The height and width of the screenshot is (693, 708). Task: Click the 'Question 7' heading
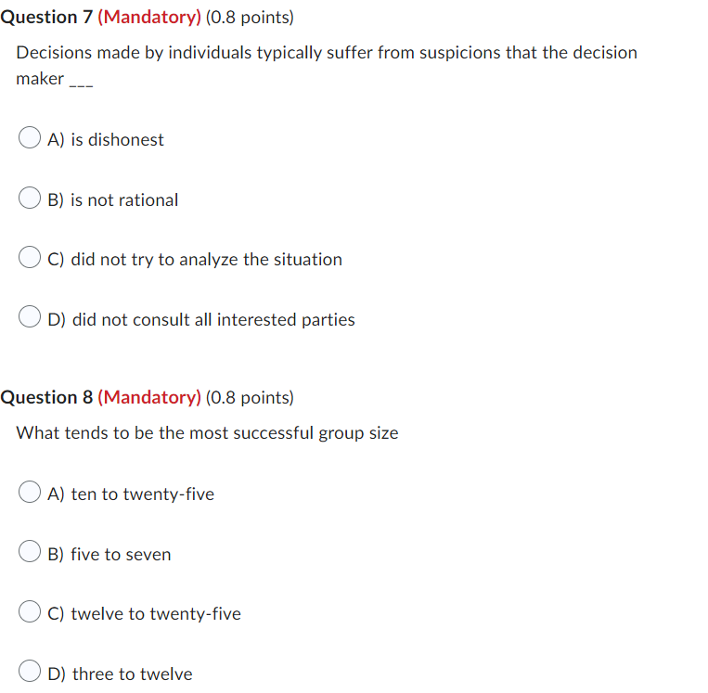tap(46, 18)
